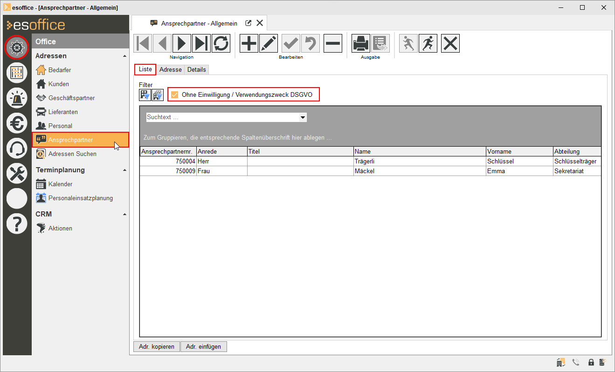Sort by Vorname column header

coord(519,151)
